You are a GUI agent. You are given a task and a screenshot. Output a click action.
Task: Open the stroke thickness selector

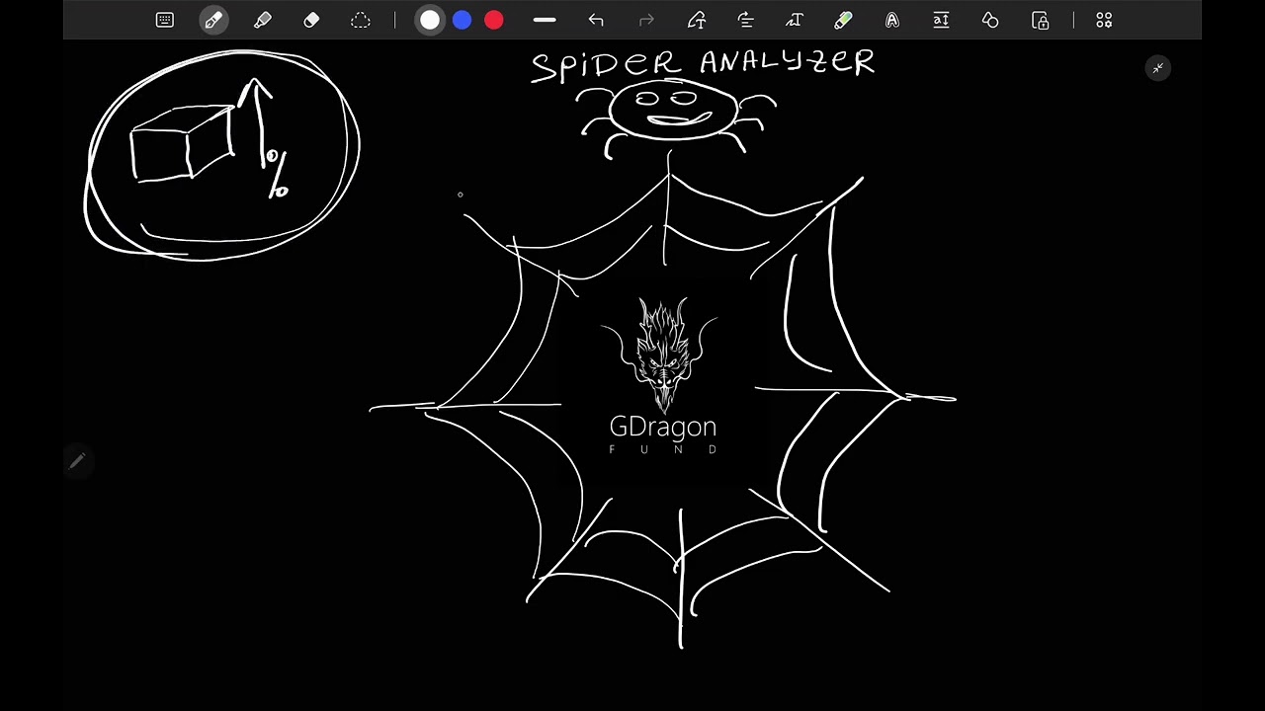(545, 20)
